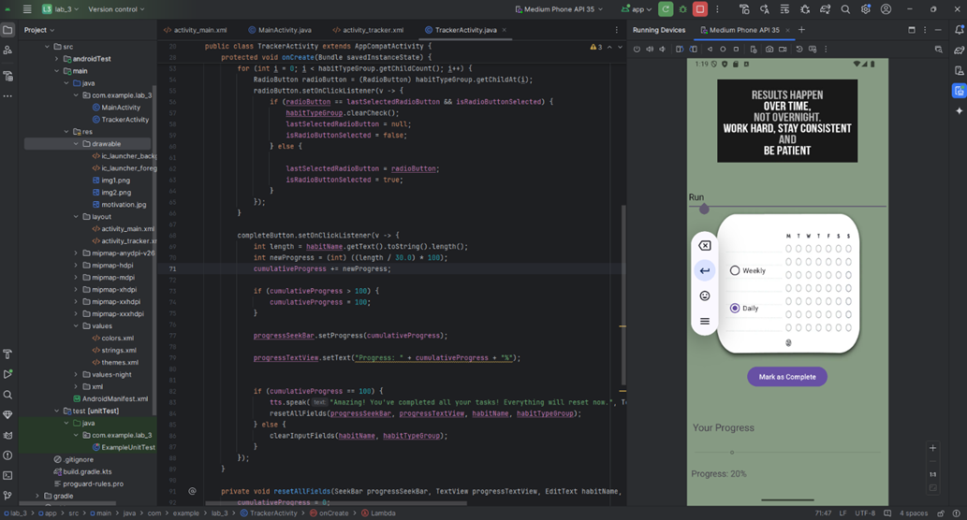
Task: Click the emulator power button
Action: 637,50
